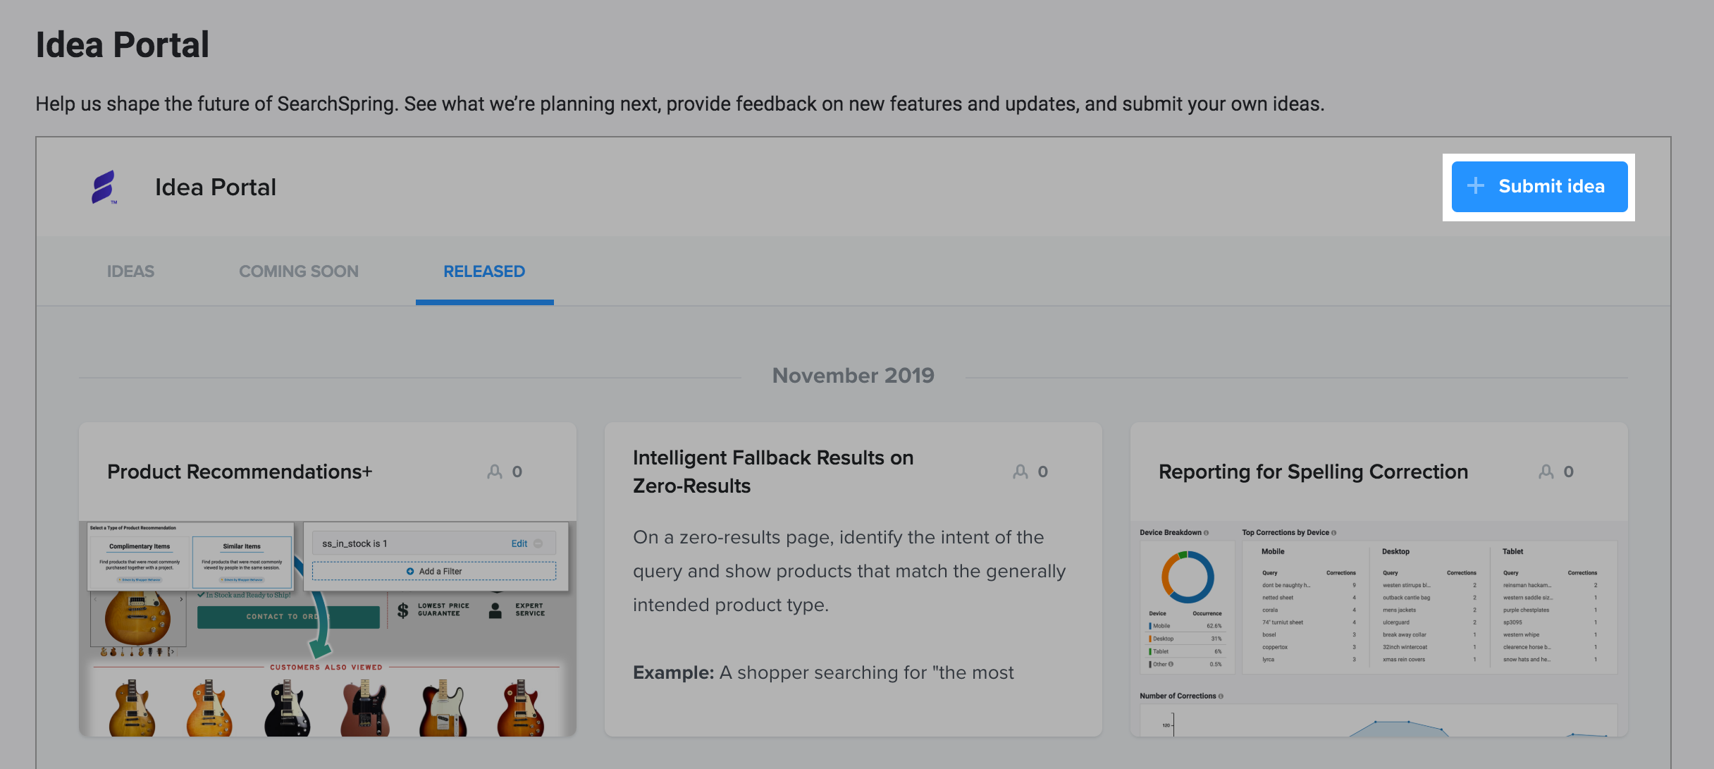This screenshot has width=1714, height=769.
Task: Click the Expert Service person icon
Action: [495, 610]
